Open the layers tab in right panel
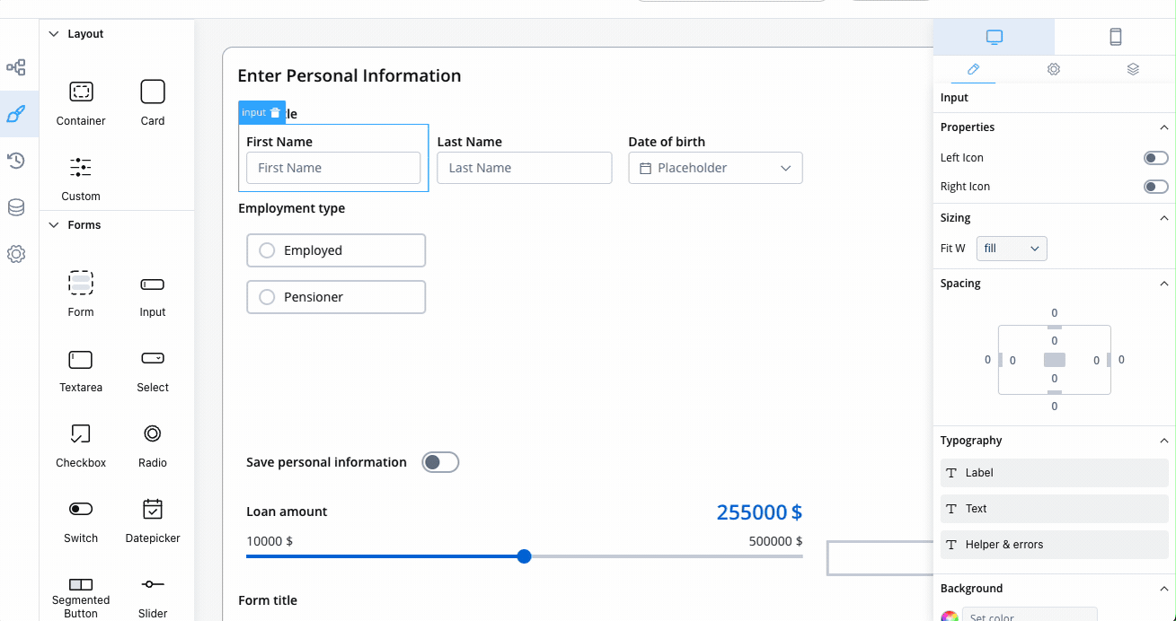 click(1133, 69)
